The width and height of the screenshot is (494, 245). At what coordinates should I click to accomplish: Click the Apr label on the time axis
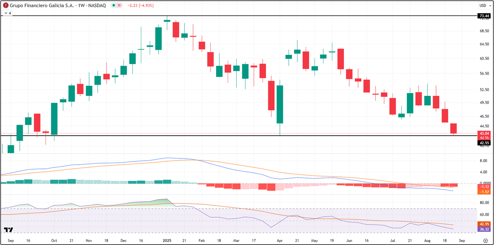(x=279, y=240)
